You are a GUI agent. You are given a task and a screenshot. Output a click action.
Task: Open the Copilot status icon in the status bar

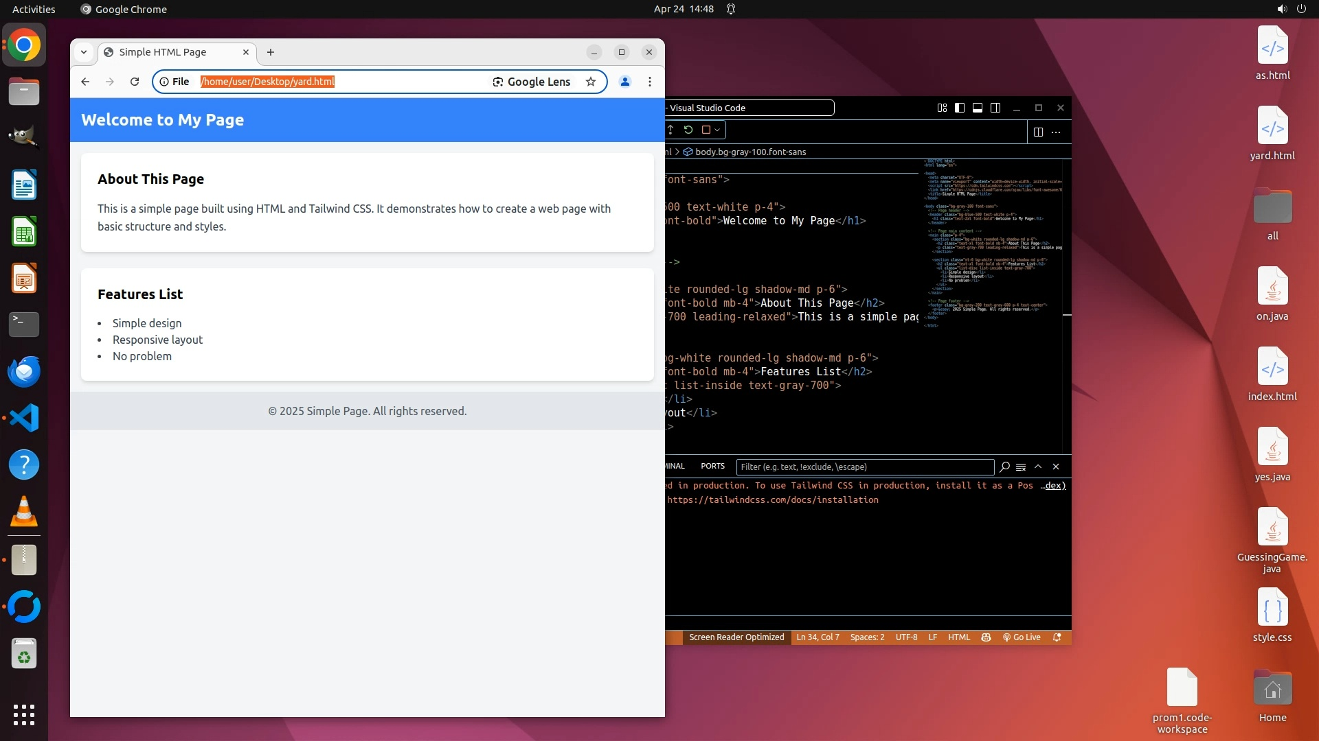(986, 637)
